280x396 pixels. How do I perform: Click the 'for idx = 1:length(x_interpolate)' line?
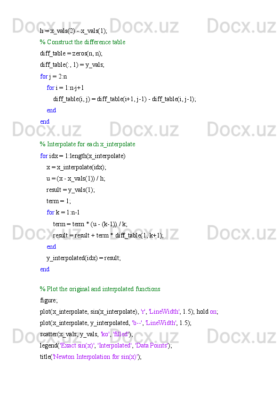(x=83, y=156)
